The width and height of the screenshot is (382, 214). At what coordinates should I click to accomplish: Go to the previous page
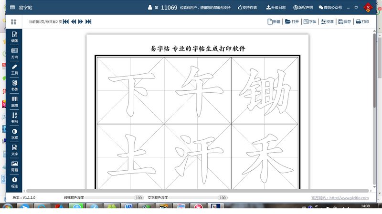coord(74,21)
